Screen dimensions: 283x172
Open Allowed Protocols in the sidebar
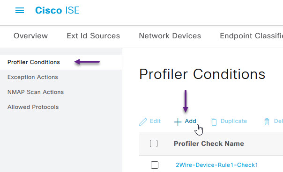[33, 107]
